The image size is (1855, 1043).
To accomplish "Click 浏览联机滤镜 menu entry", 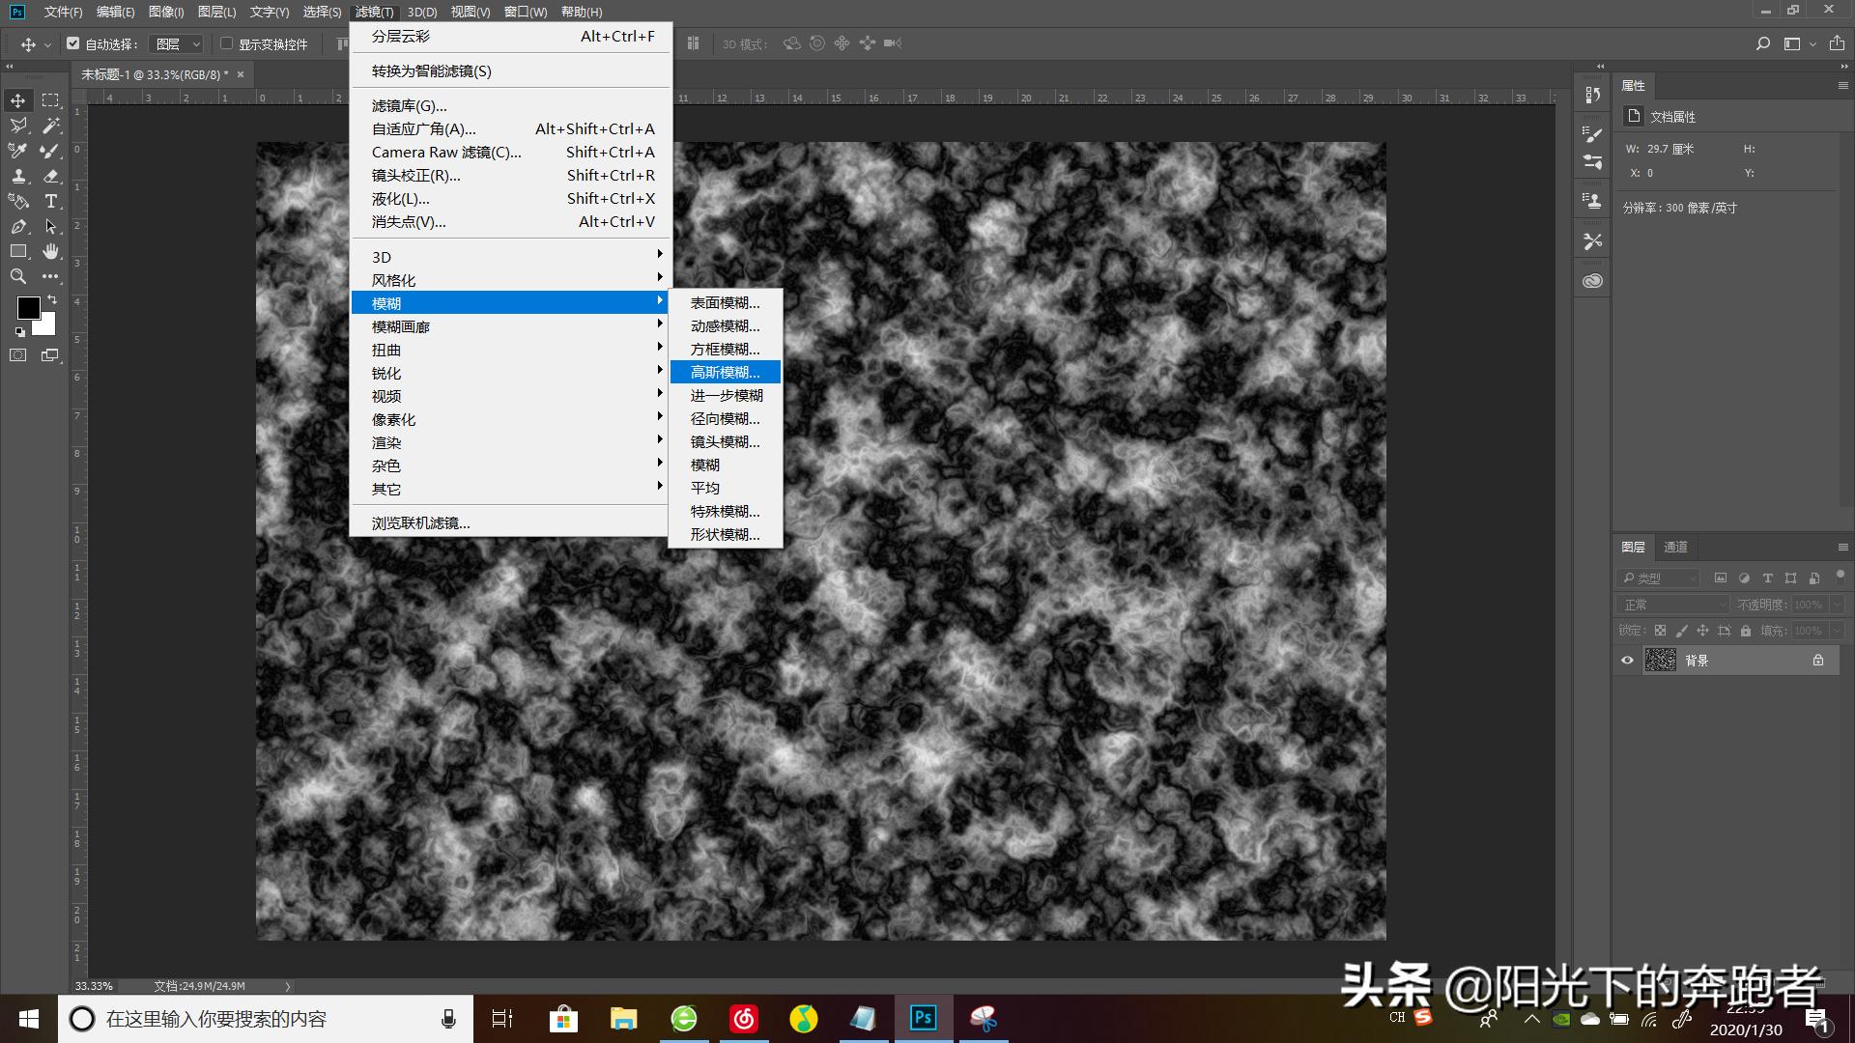I will pos(421,522).
